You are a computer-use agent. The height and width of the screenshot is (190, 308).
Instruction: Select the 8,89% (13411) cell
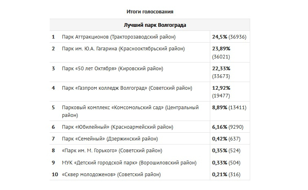pos(229,108)
